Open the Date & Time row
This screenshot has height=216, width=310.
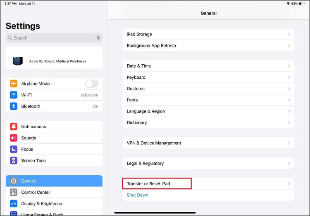[209, 66]
